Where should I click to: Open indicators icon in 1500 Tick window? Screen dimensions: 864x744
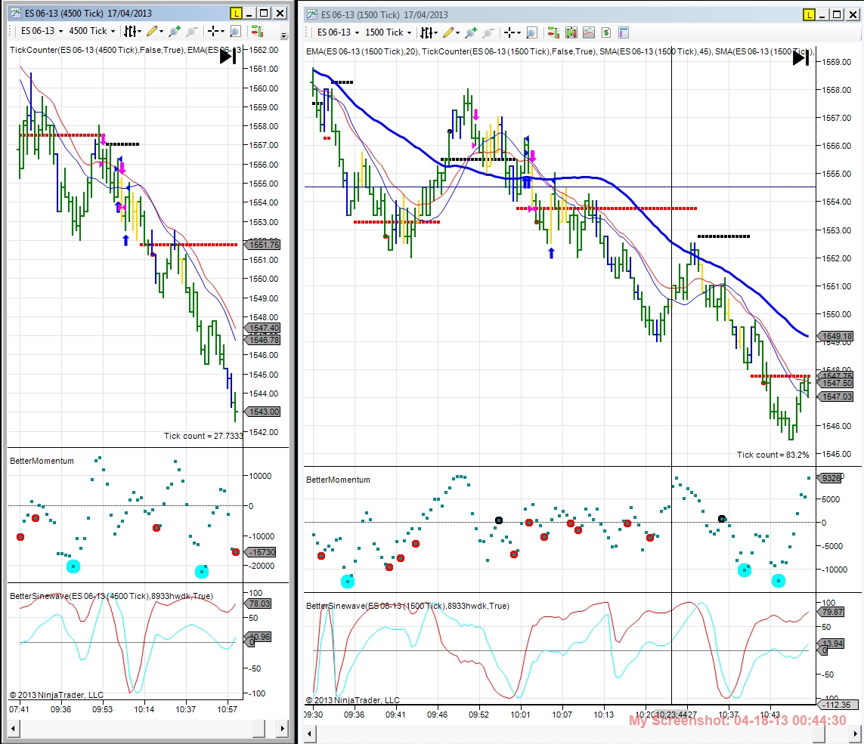point(589,33)
